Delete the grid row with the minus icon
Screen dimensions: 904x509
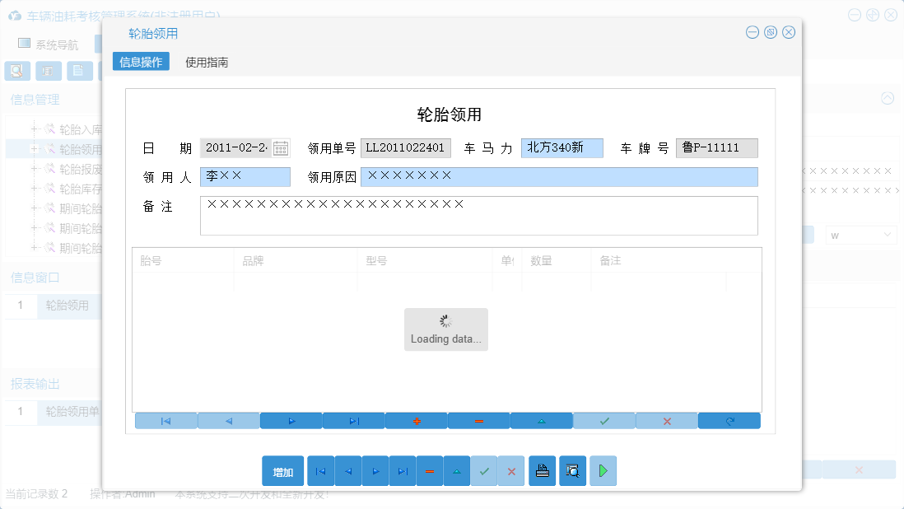tap(478, 420)
